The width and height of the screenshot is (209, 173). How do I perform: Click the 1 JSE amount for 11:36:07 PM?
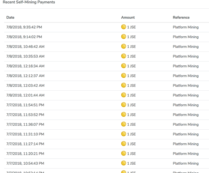131,124
